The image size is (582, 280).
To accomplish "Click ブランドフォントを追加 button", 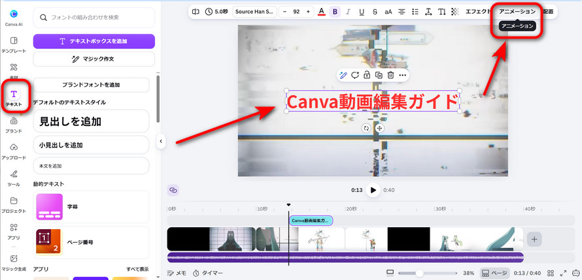I will 91,85.
